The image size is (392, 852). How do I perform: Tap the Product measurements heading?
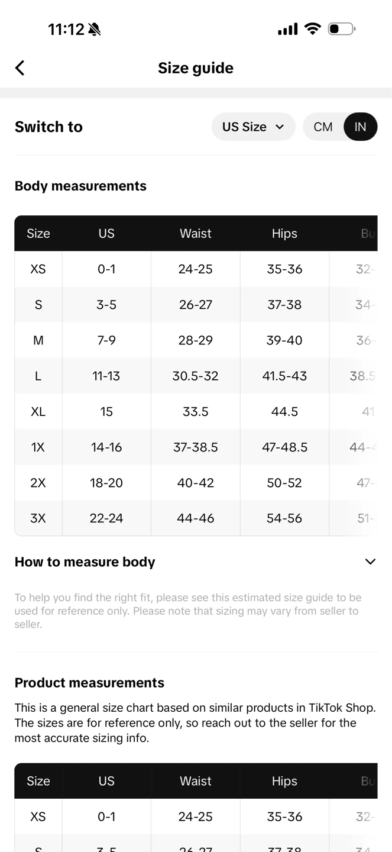click(89, 683)
